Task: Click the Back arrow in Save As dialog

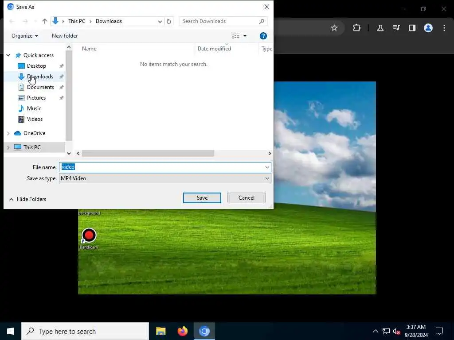Action: [x=12, y=21]
